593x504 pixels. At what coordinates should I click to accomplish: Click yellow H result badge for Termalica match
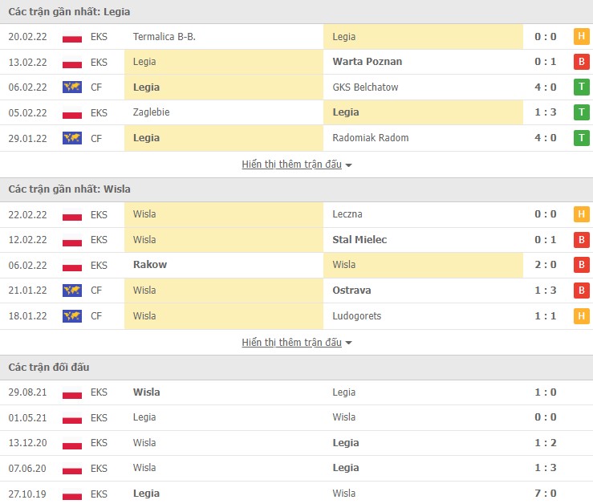[x=580, y=37]
